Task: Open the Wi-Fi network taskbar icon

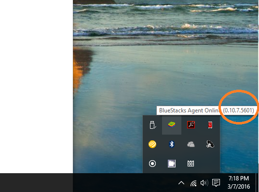Action: click(193, 183)
